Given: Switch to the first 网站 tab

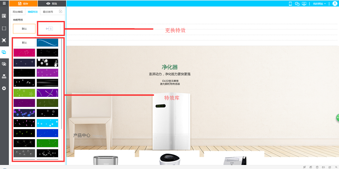Looking at the screenshot, I should [17, 12].
